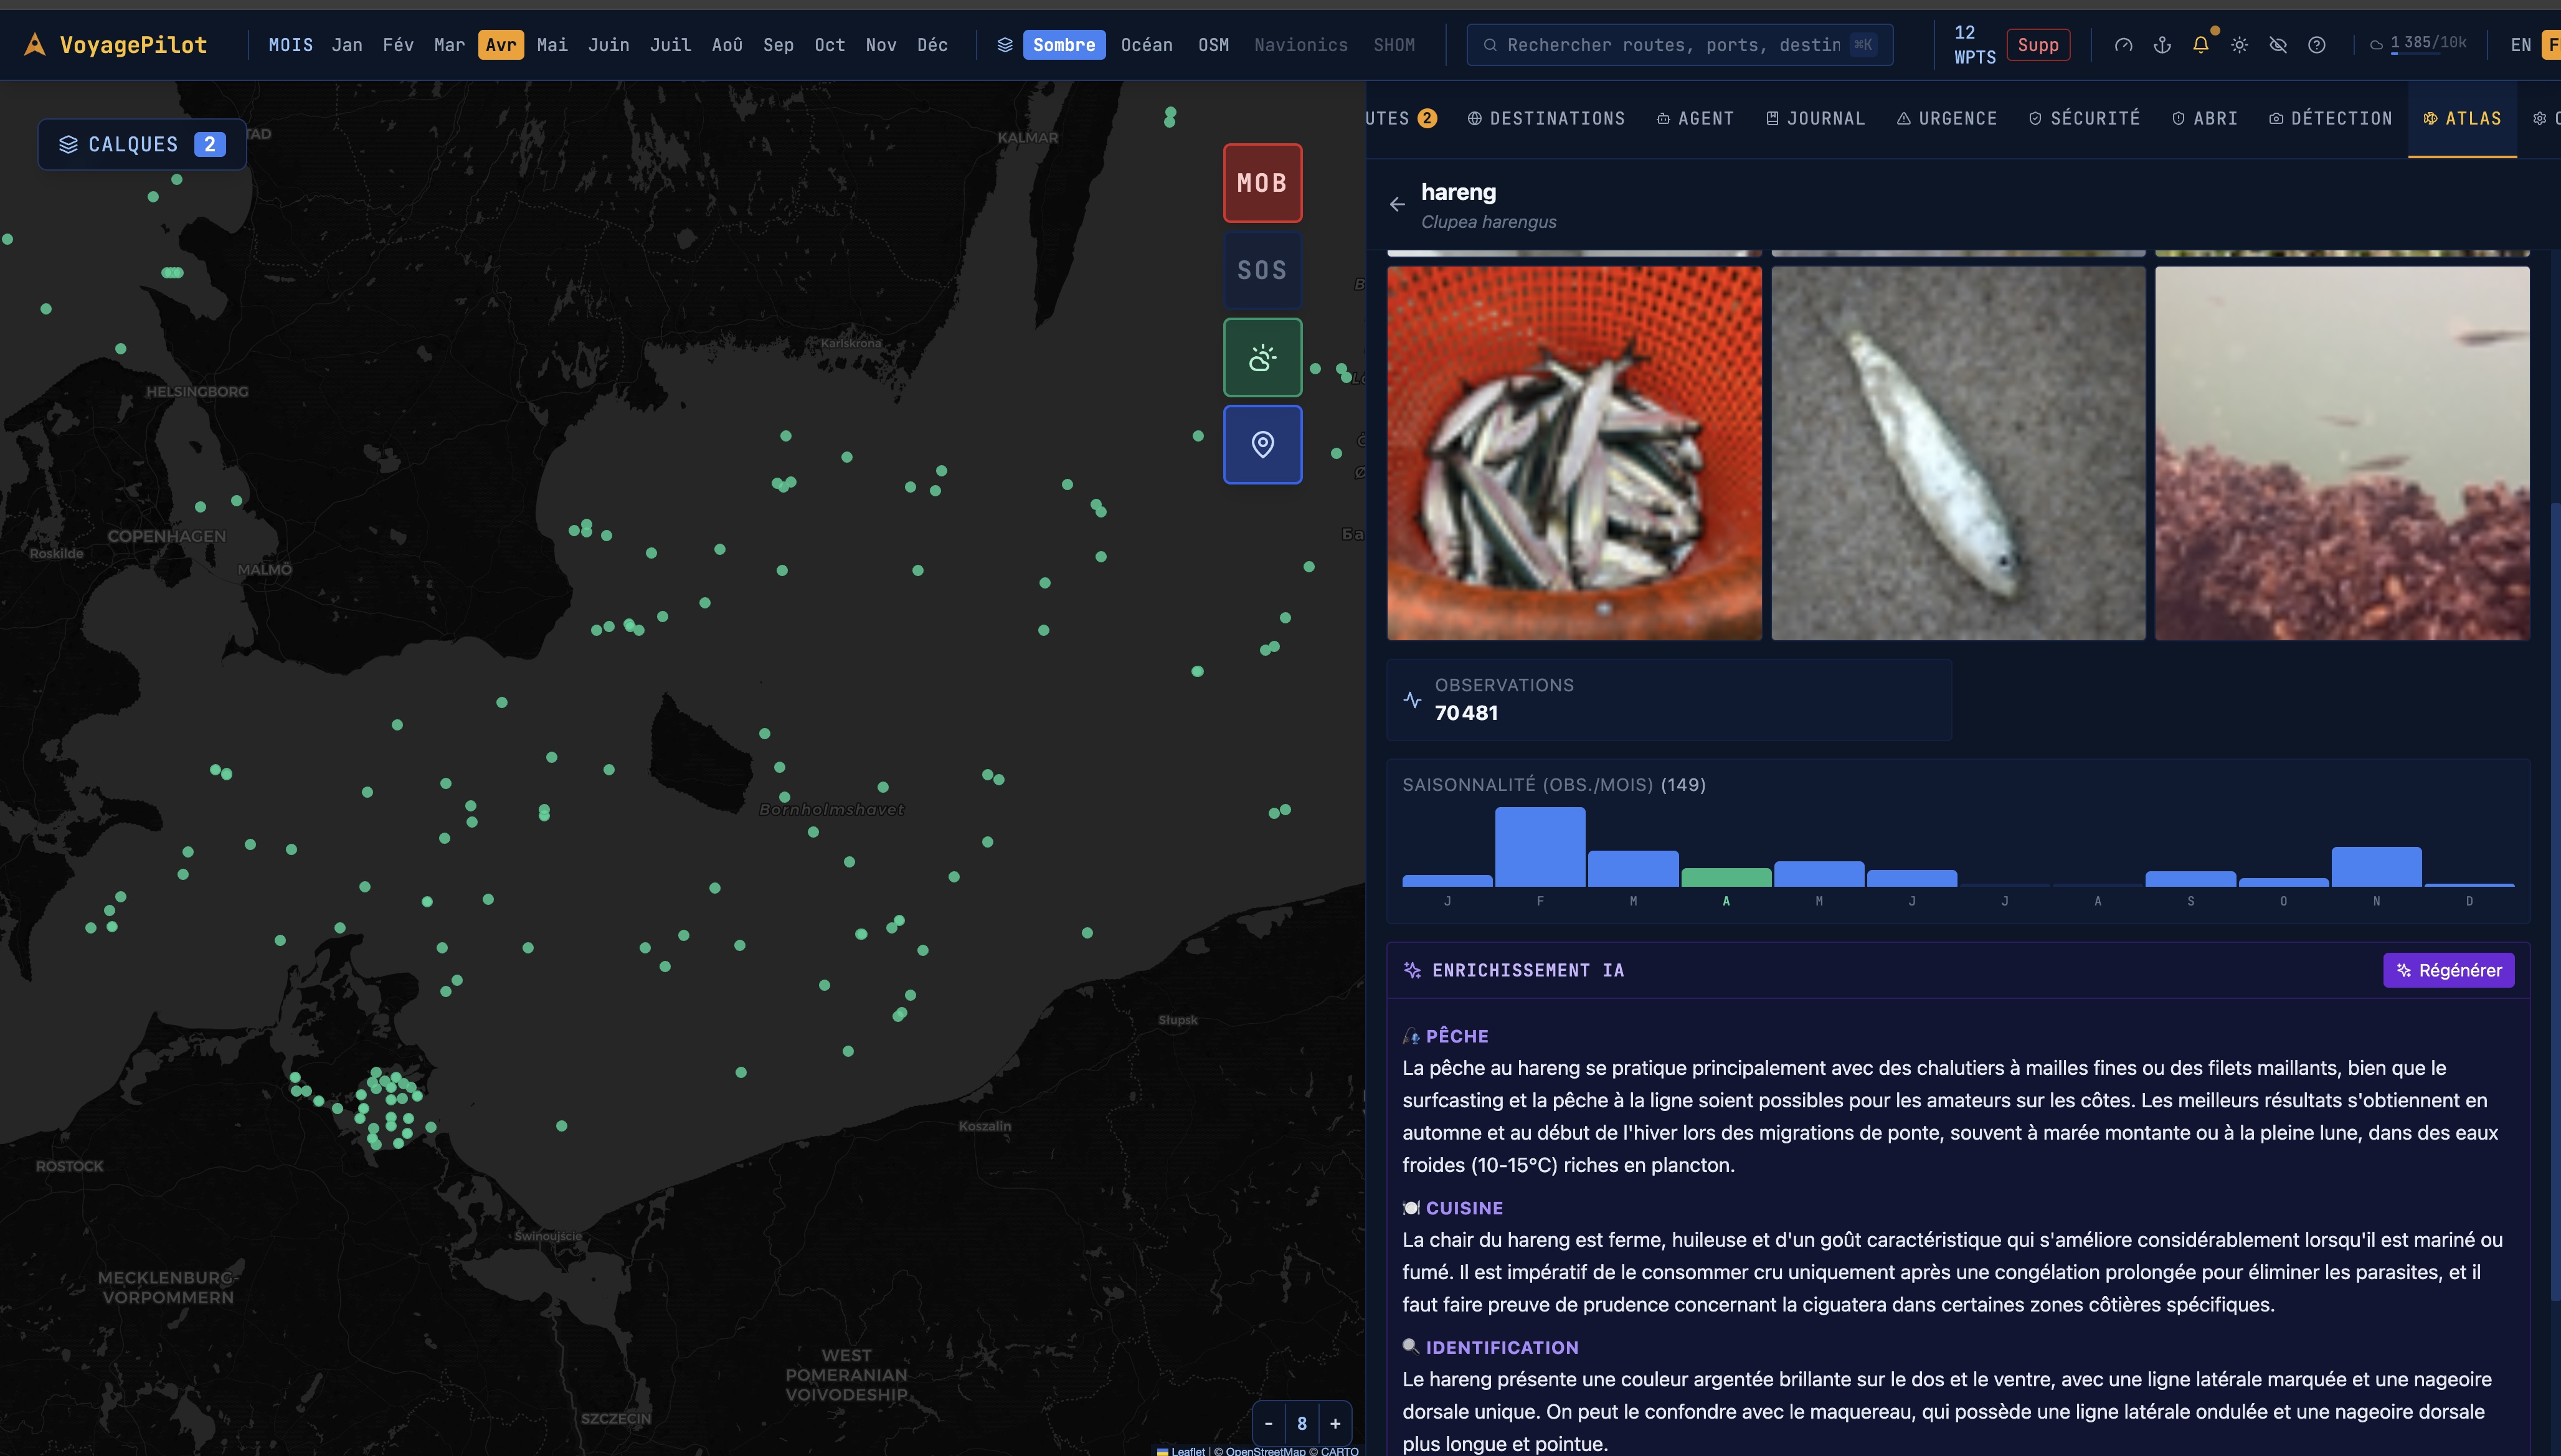Click the Cuisine plate icon
The height and width of the screenshot is (1456, 2561).
point(1411,1208)
